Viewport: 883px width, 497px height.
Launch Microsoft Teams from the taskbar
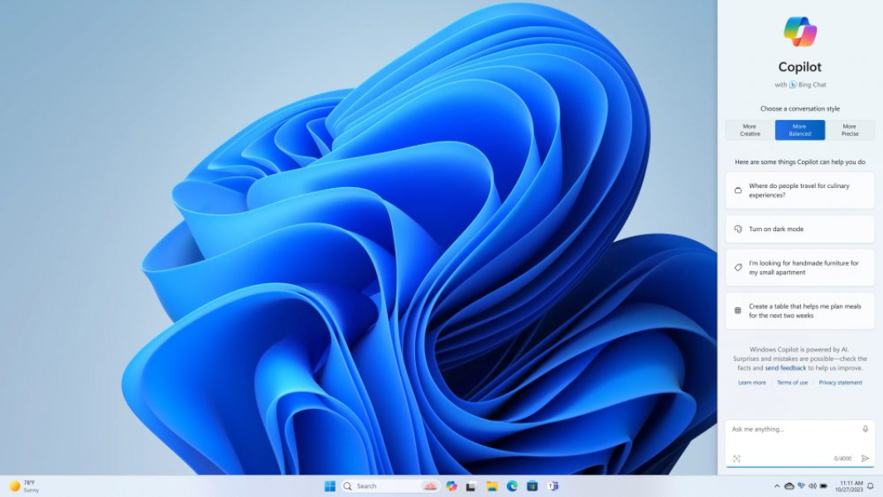click(x=553, y=485)
